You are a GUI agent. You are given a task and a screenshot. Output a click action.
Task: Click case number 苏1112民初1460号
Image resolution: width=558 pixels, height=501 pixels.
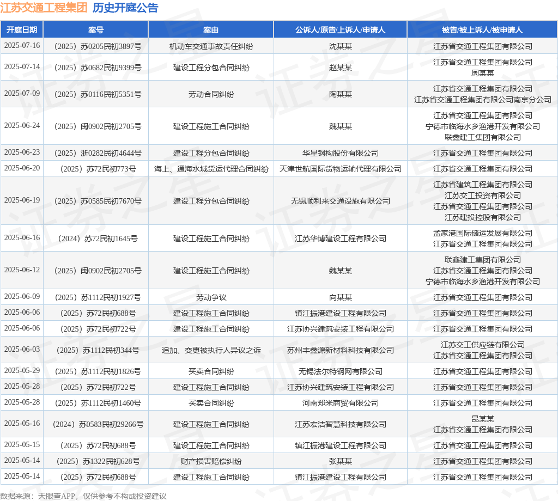[98, 403]
